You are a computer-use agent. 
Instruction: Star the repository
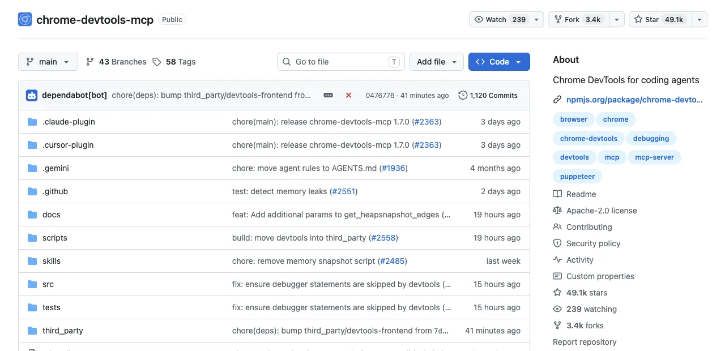(660, 19)
